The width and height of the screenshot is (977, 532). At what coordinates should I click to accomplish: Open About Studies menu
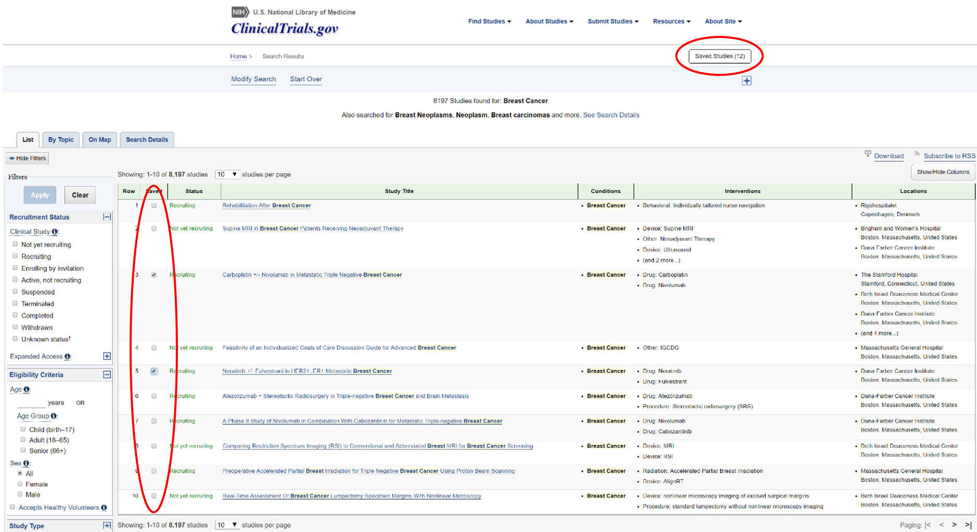[549, 21]
